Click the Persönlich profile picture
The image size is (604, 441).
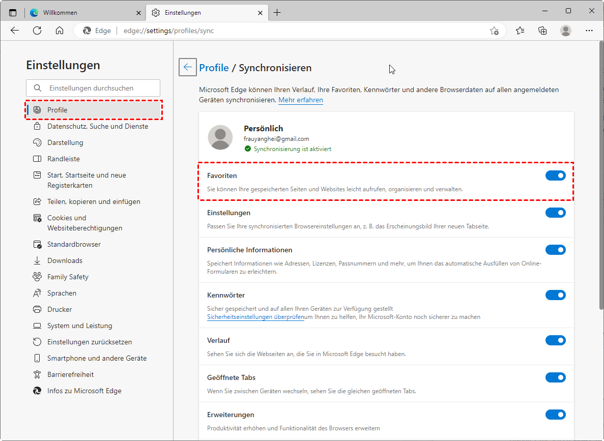click(220, 137)
